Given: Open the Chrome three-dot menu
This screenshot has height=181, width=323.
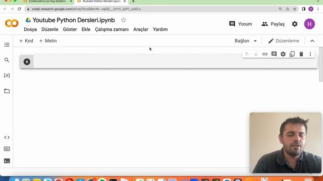Looking at the screenshot, I should coord(318,9).
